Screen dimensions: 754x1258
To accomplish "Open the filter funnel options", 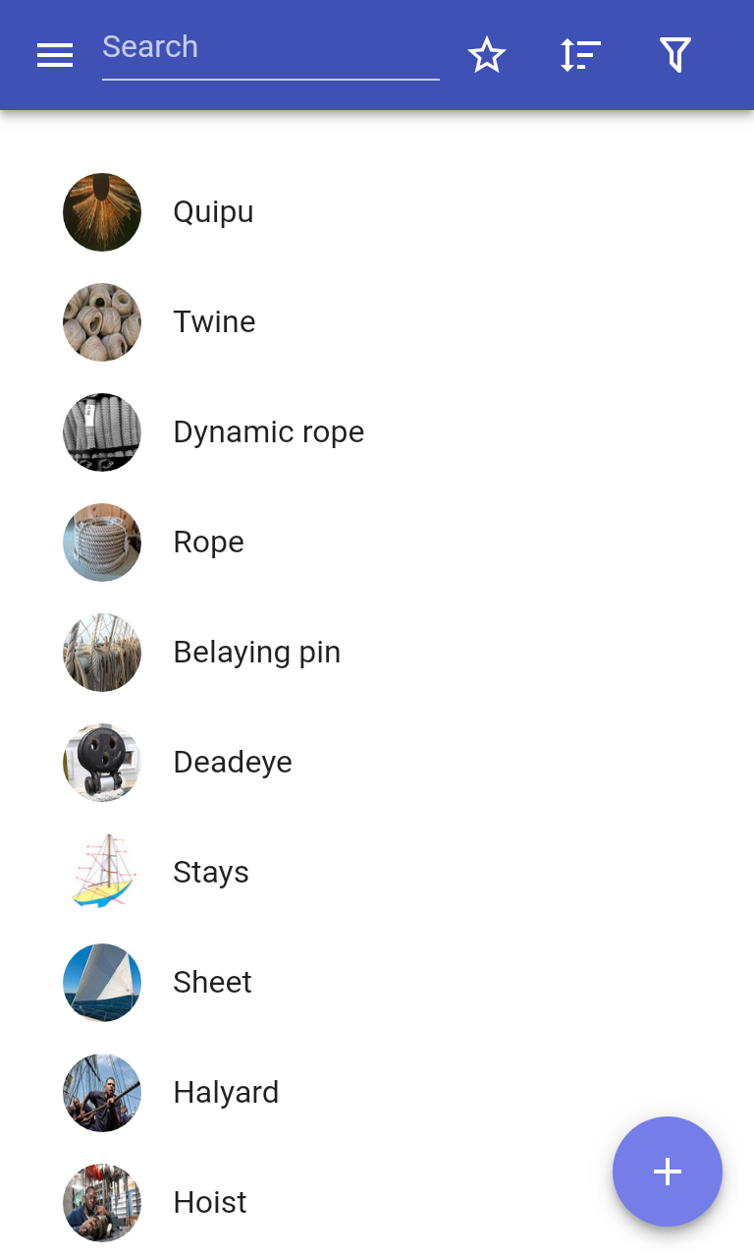I will click(x=675, y=55).
